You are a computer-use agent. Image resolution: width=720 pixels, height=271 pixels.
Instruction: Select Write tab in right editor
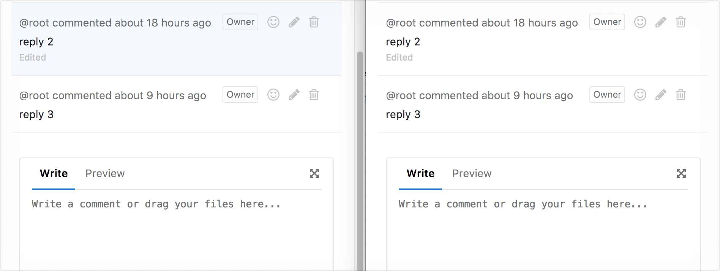click(x=420, y=174)
